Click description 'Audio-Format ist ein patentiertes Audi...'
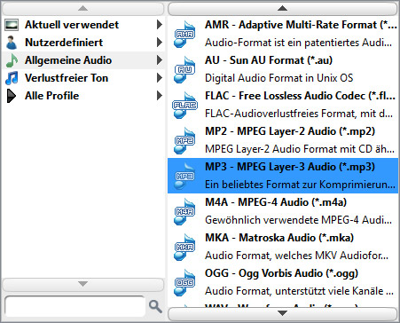 [298, 43]
